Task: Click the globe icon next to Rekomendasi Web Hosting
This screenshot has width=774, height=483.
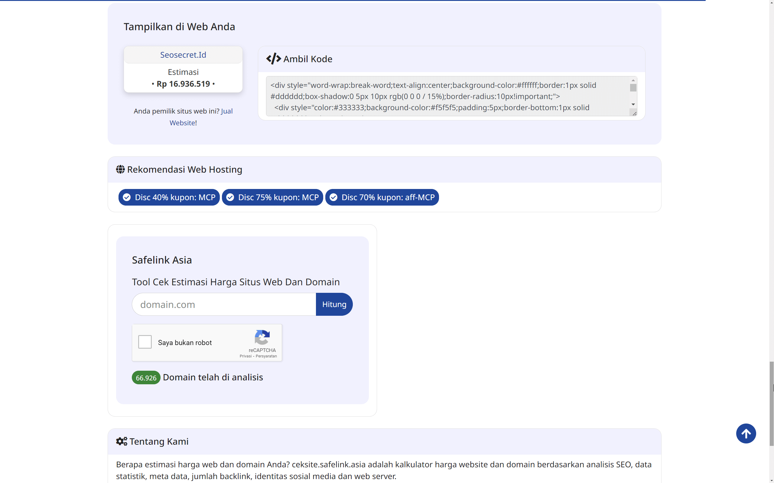Action: click(120, 169)
